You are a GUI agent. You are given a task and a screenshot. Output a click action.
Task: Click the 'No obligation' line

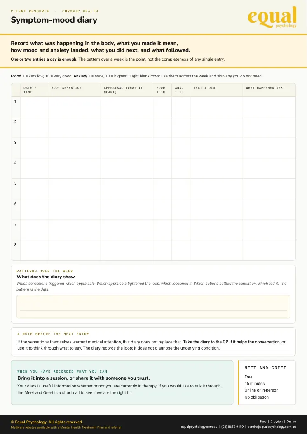pyautogui.click(x=256, y=397)
